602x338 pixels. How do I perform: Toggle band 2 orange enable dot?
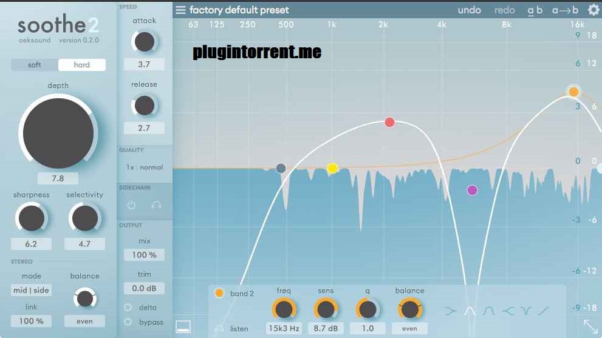click(219, 293)
